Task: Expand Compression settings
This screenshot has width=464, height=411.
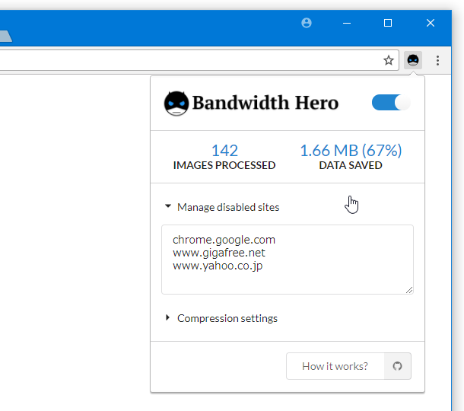Action: coord(221,318)
